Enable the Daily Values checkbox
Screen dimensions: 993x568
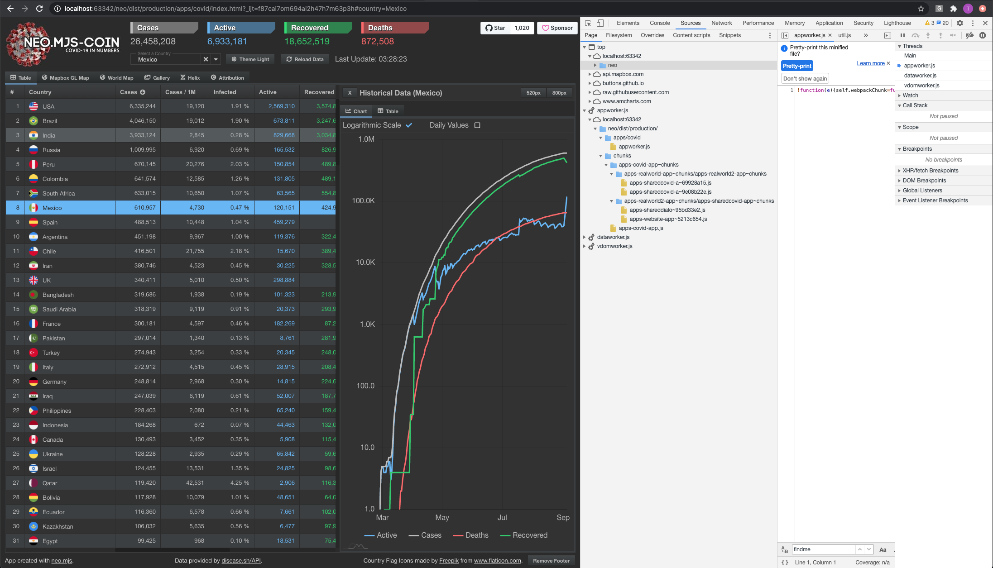477,125
